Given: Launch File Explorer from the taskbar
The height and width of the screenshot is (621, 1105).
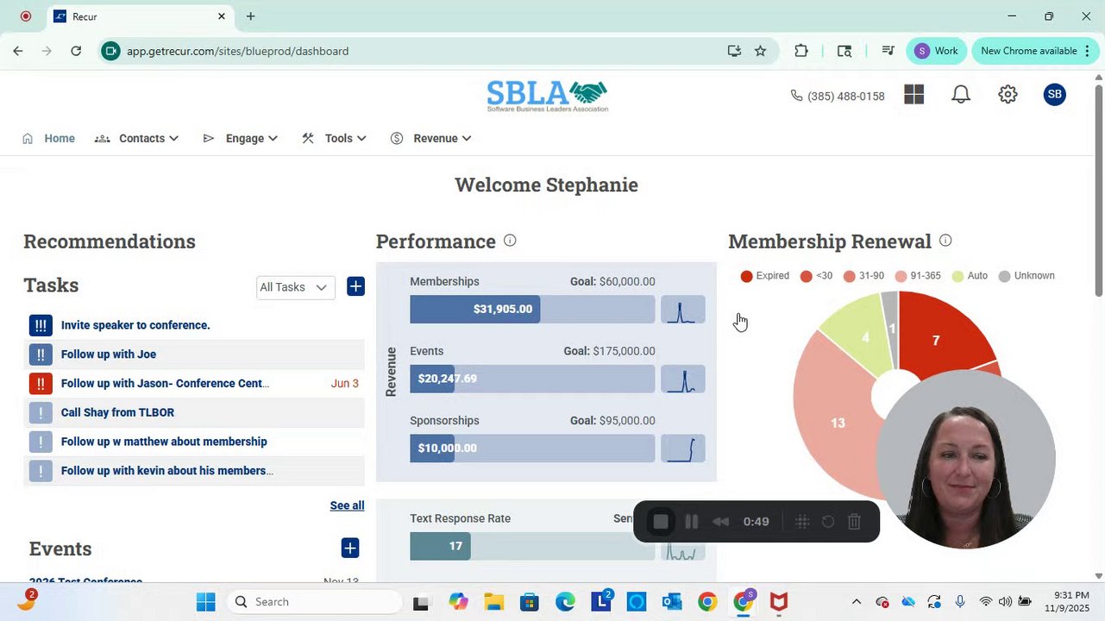Looking at the screenshot, I should tap(493, 602).
